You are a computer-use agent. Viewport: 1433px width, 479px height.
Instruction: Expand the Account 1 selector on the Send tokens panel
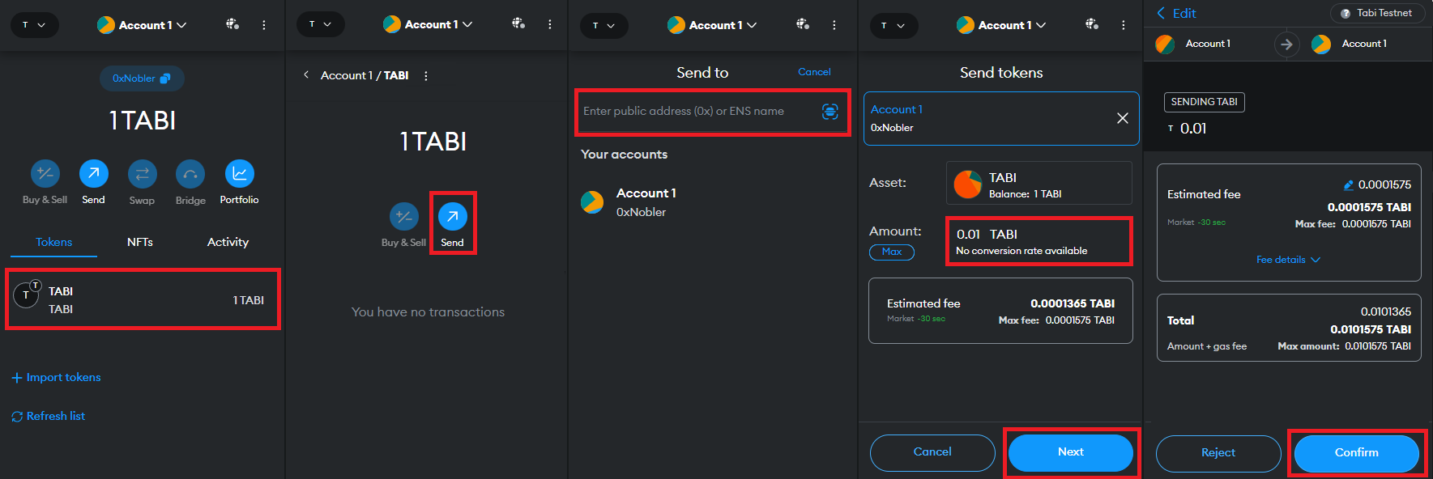click(x=1001, y=25)
